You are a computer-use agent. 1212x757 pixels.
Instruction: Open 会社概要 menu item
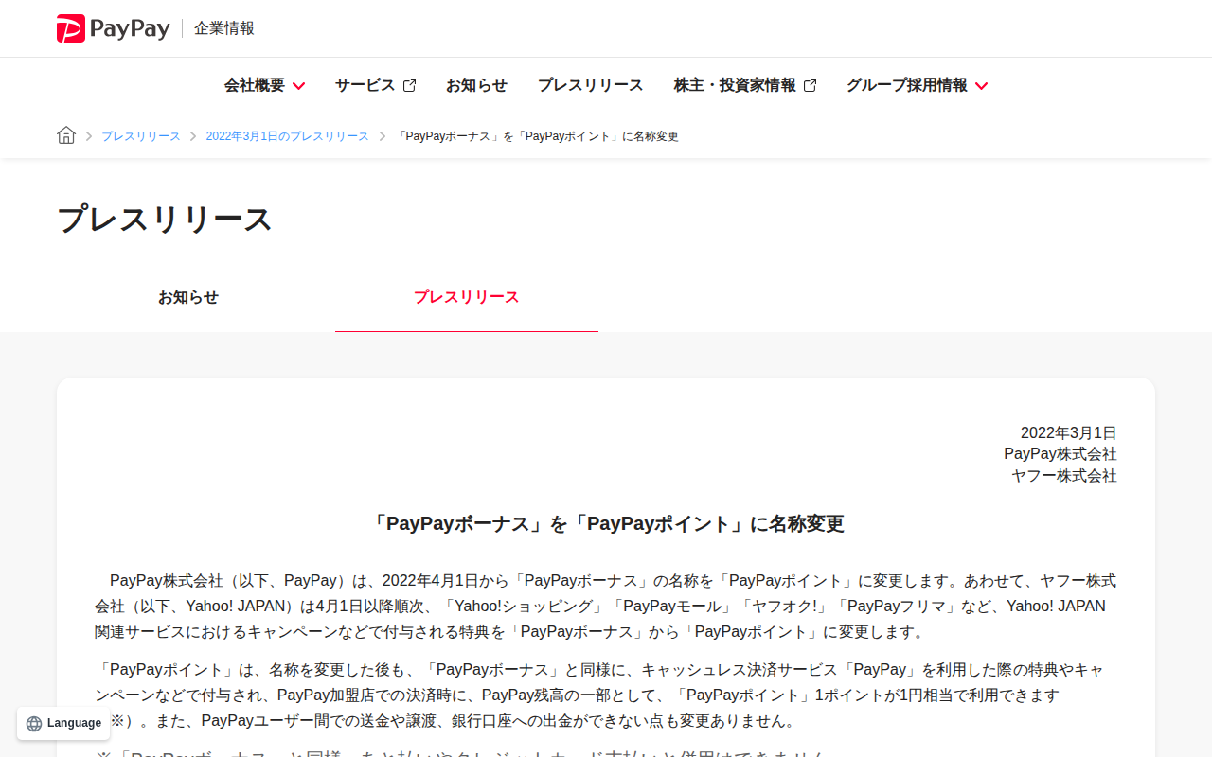pyautogui.click(x=255, y=85)
